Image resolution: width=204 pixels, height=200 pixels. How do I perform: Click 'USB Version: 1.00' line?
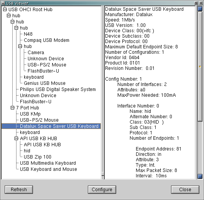pyautogui.click(x=125, y=25)
